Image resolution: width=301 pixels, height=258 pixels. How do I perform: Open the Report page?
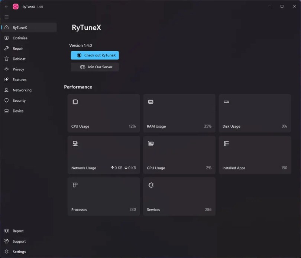tap(29, 231)
